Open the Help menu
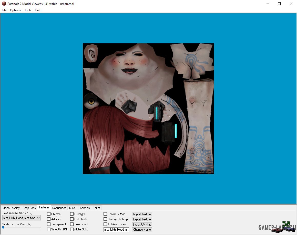Screen dimensions: 297x235 pos(38,10)
